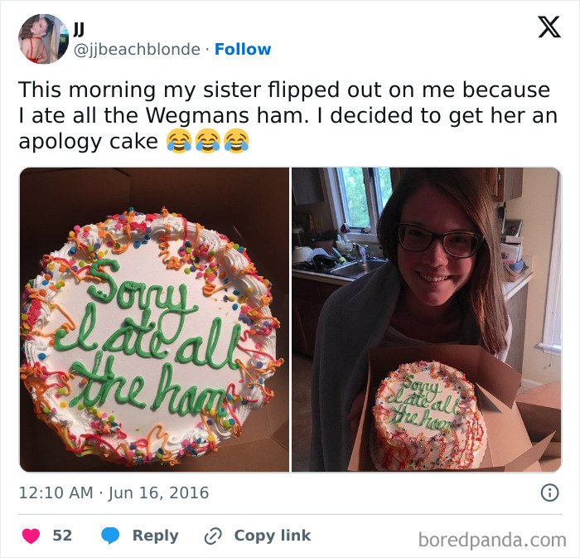The height and width of the screenshot is (558, 580).
Task: Select the Copy link label
Action: tap(273, 536)
